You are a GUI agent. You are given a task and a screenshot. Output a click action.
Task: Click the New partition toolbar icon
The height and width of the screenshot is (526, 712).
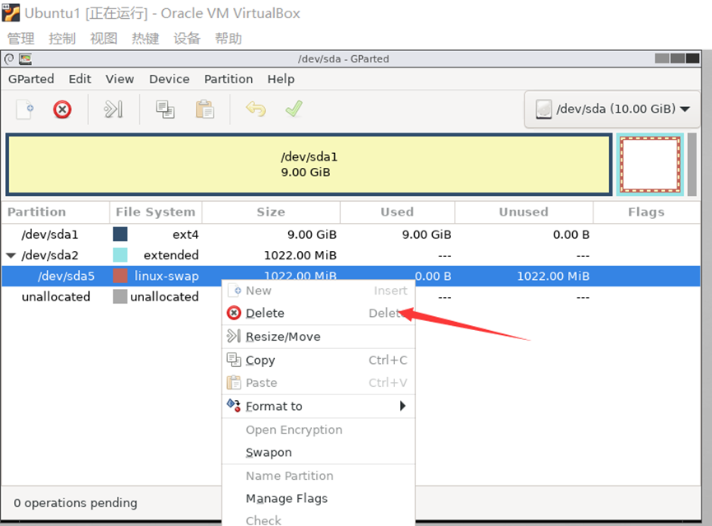tap(25, 109)
